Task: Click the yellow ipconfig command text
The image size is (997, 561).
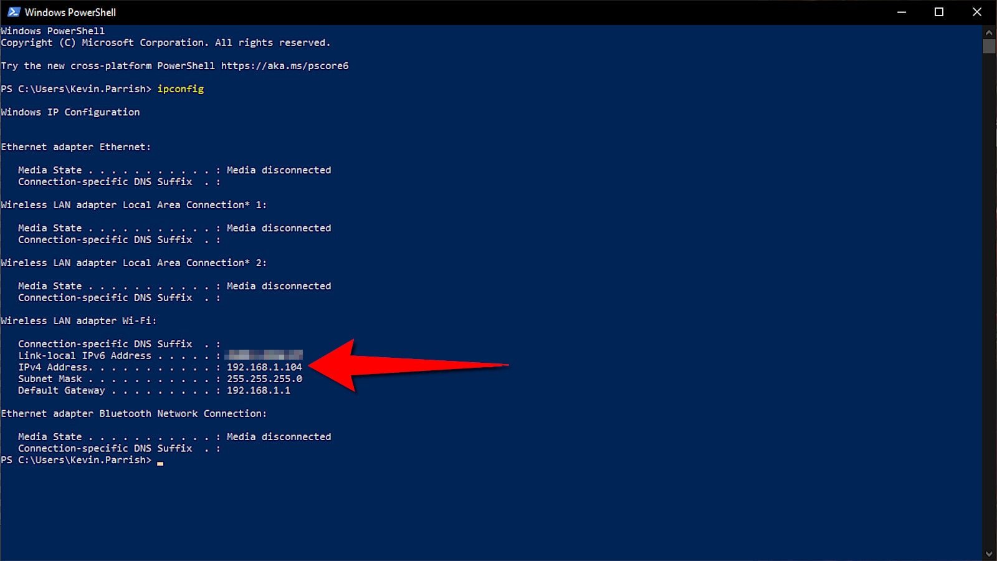Action: 181,89
